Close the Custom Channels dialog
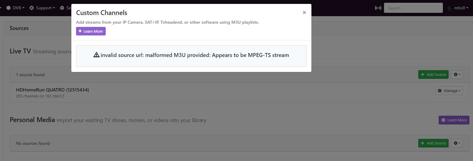Viewport: 473px width, 161px height. tap(304, 13)
